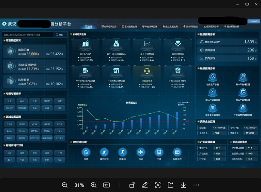
Task: Click the 成都 city comparison button
Action: (x=22, y=153)
